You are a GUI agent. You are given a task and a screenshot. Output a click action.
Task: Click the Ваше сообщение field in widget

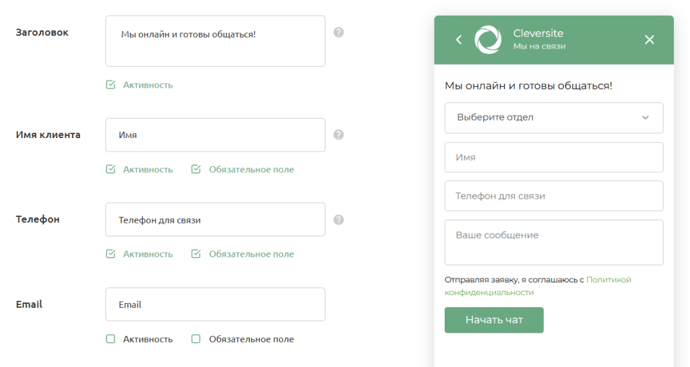tap(554, 242)
